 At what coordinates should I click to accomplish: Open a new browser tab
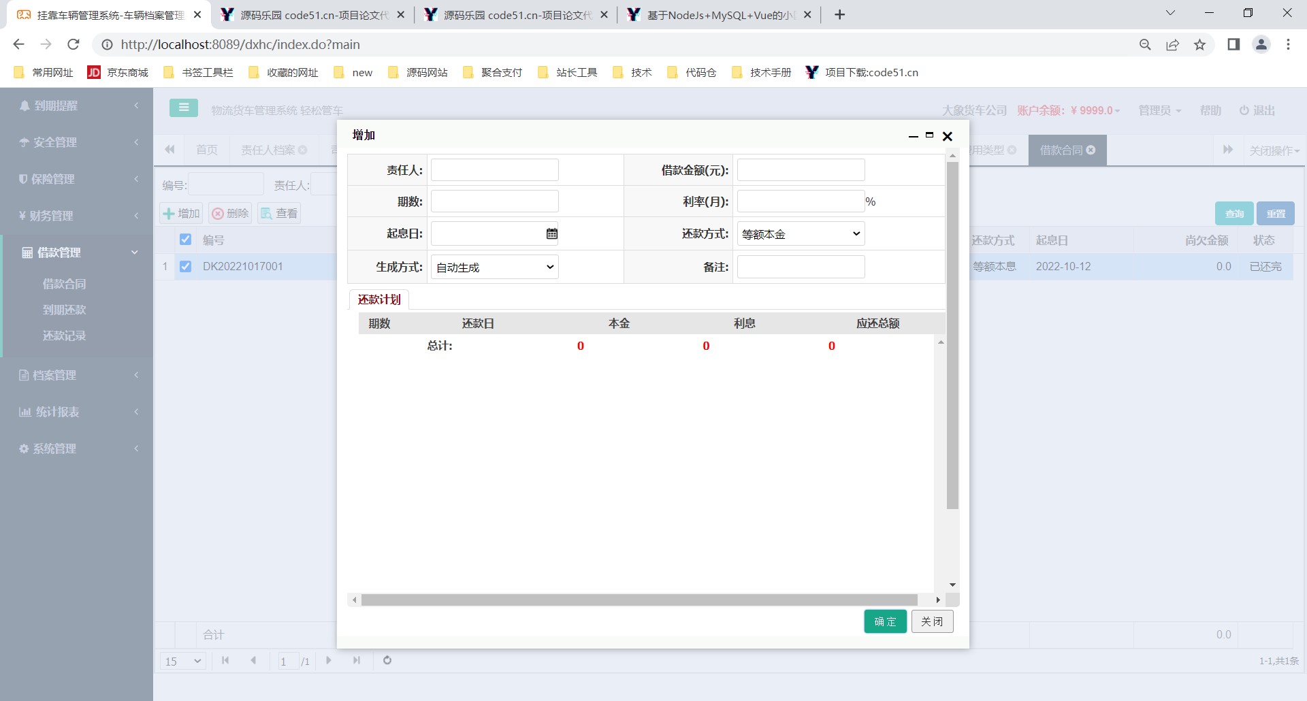point(840,14)
